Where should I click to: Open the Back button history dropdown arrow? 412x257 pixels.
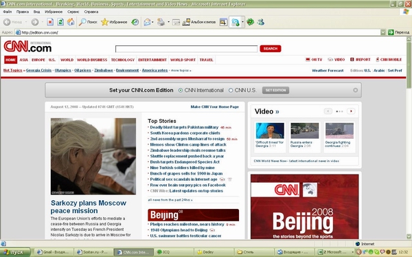point(26,22)
